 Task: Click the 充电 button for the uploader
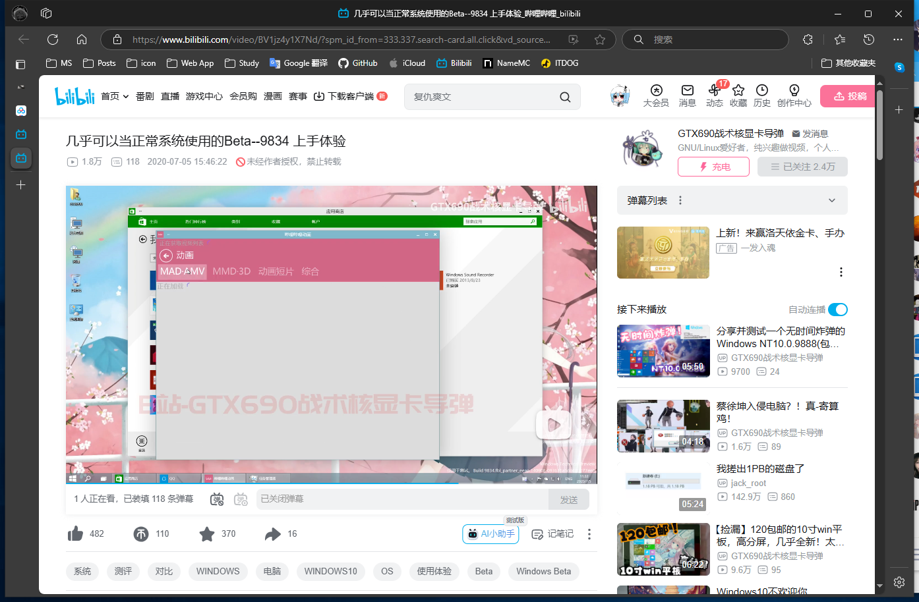point(713,167)
